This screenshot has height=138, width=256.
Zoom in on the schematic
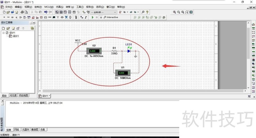point(174,12)
